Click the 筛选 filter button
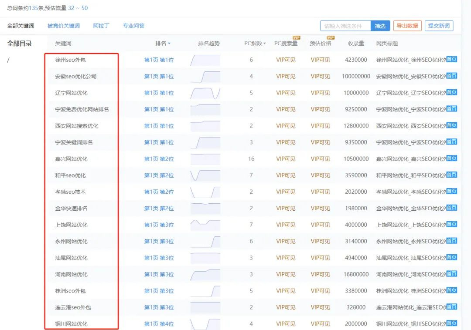 tap(380, 26)
